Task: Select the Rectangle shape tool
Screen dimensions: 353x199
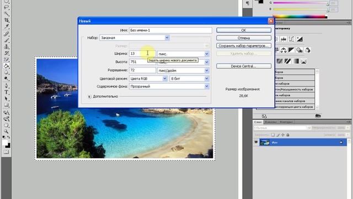Action: pyautogui.click(x=6, y=105)
